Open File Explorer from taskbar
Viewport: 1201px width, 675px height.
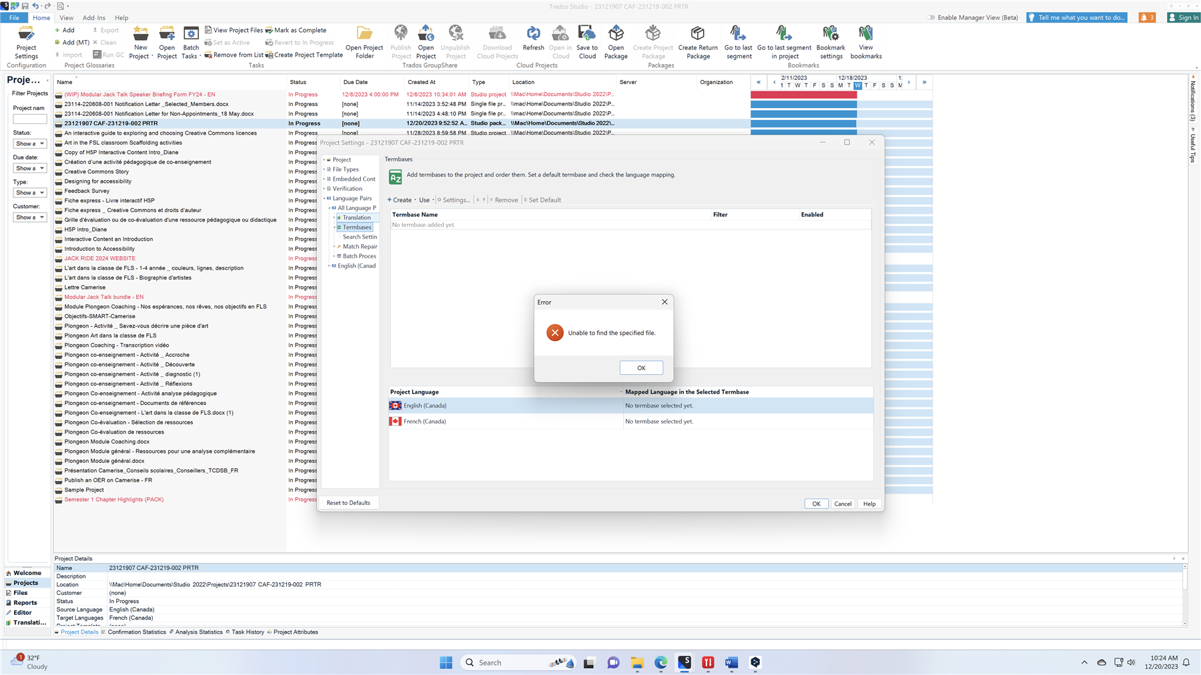point(637,662)
